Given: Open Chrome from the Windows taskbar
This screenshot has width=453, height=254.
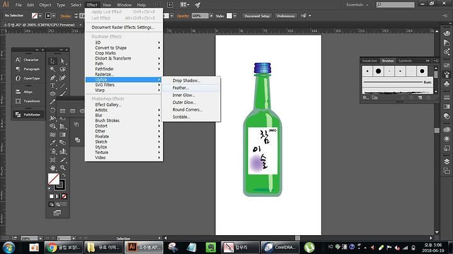Looking at the screenshot, I should coord(64,247).
